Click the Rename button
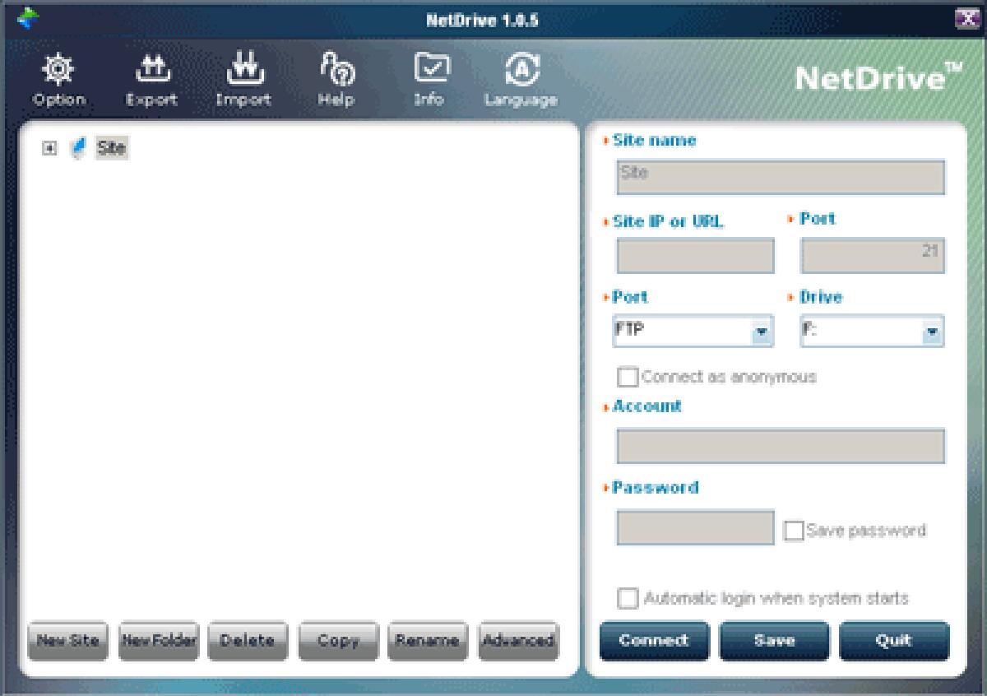Screen dimensions: 987x696 (x=428, y=641)
